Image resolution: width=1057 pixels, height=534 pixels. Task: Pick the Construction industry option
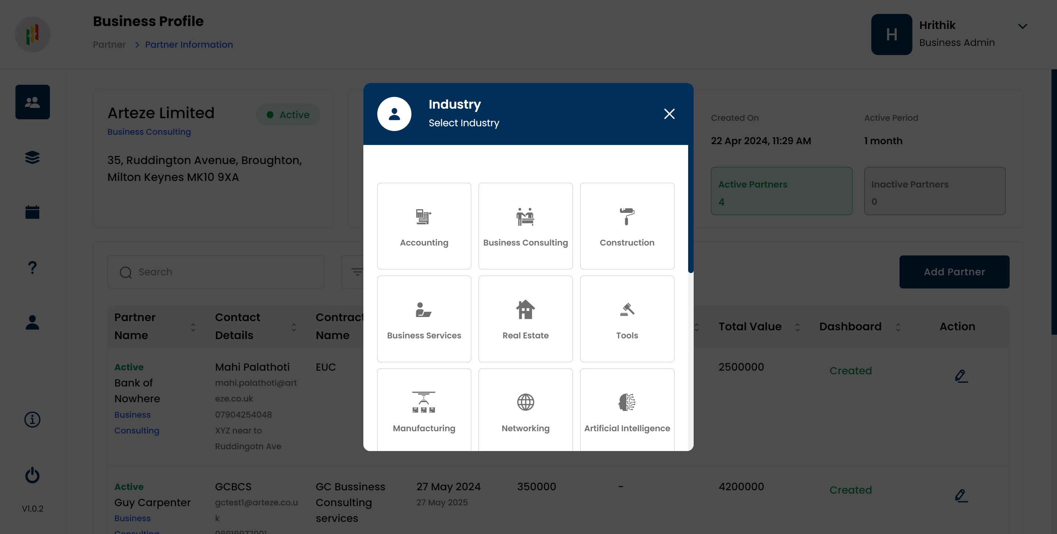[x=626, y=226]
